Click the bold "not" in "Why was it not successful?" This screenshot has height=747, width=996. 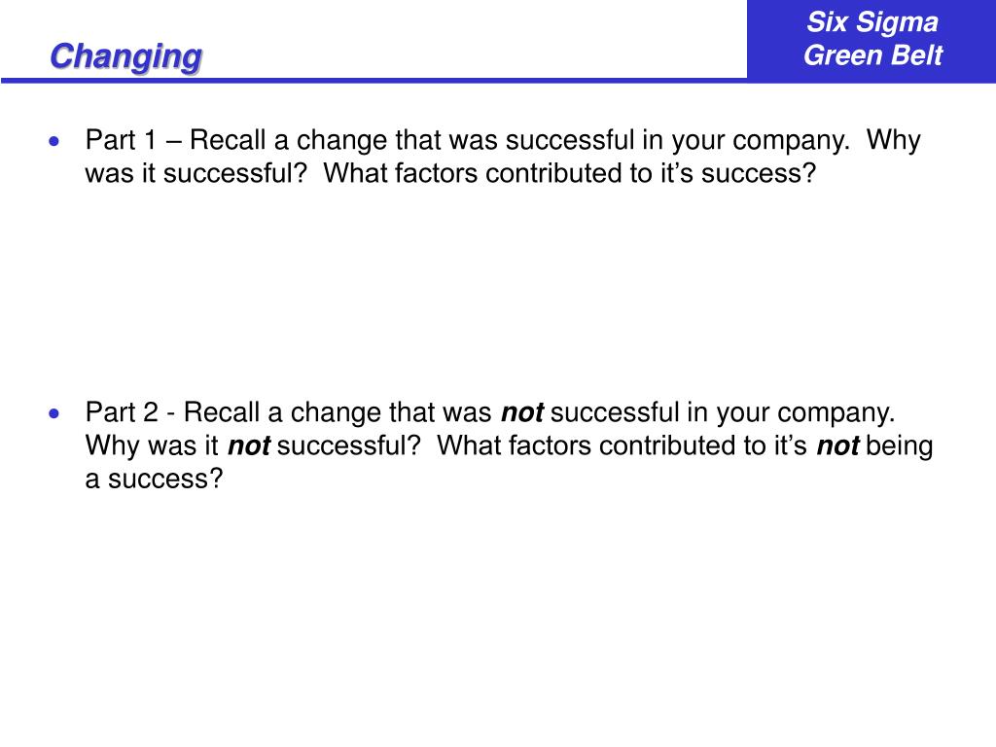249,445
